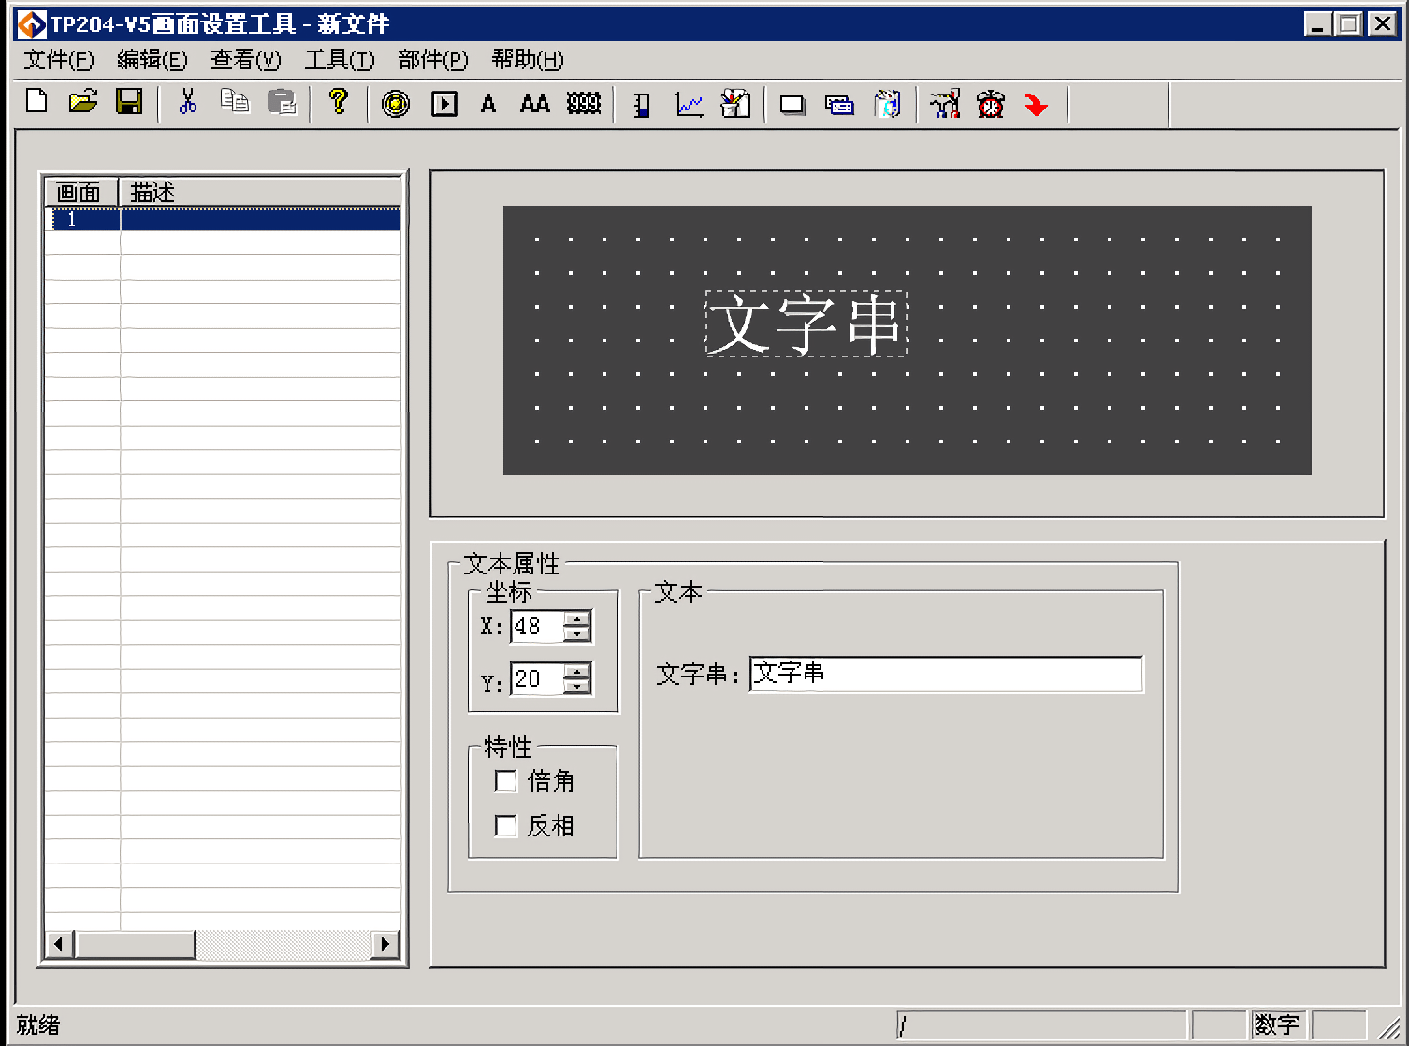Save file with the floppy disk icon

(129, 101)
